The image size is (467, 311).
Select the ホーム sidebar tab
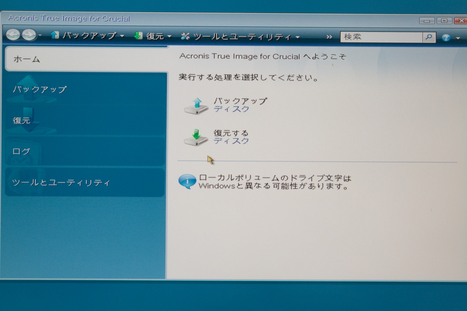(86, 59)
